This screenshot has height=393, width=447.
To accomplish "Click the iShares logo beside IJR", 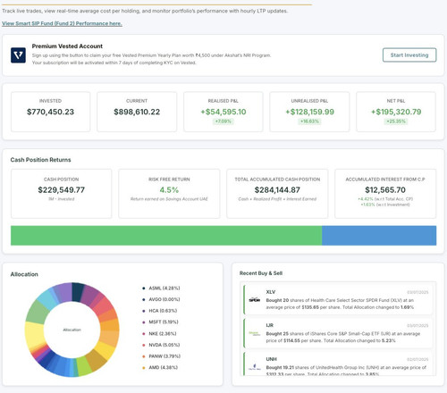I will tap(255, 333).
